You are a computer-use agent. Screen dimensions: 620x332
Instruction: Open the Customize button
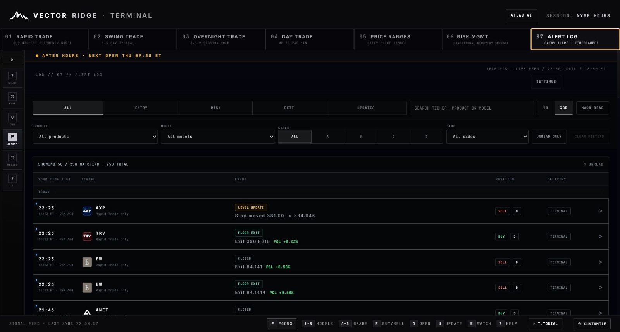pyautogui.click(x=592, y=324)
